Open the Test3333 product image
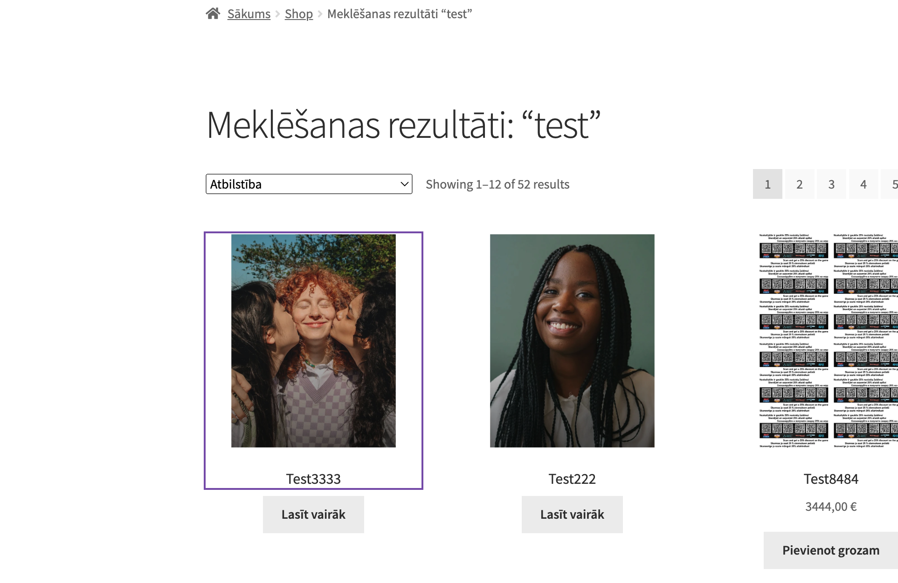The image size is (898, 583). click(x=313, y=340)
